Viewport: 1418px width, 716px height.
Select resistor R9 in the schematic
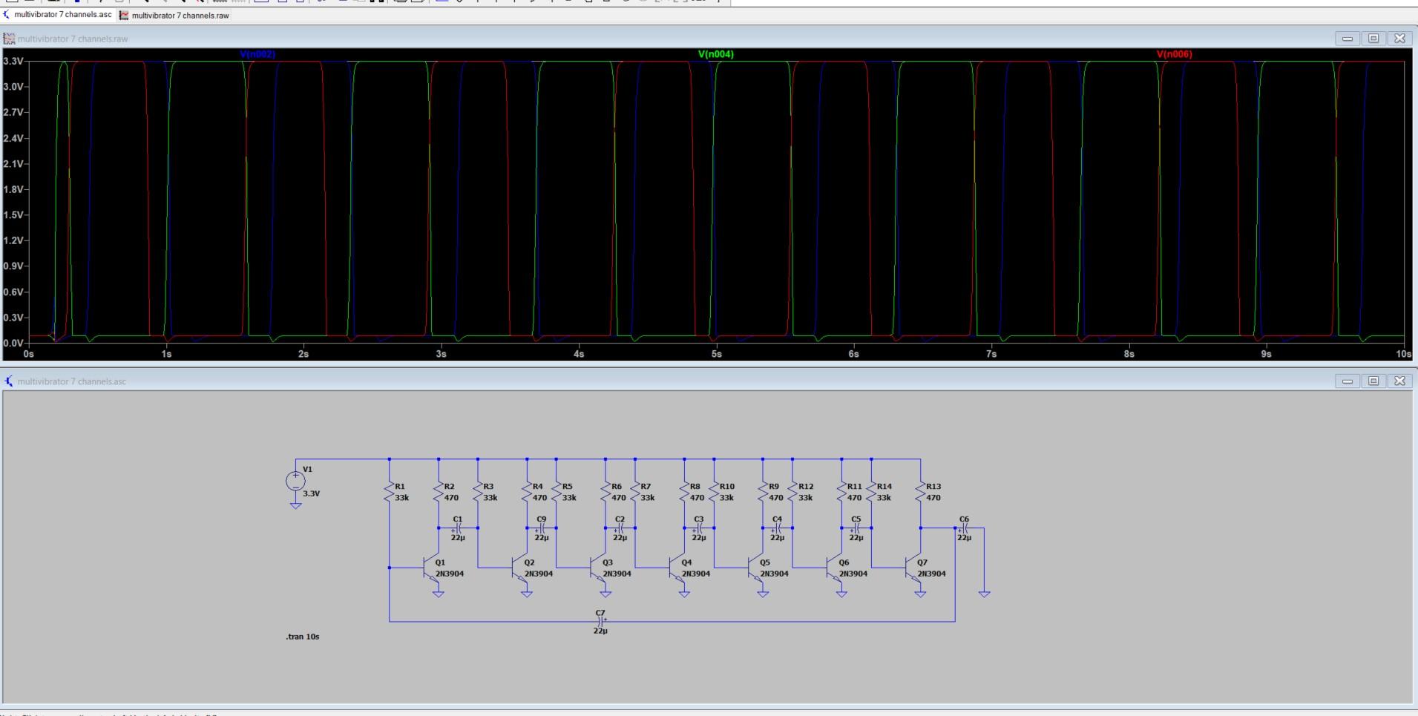[763, 492]
